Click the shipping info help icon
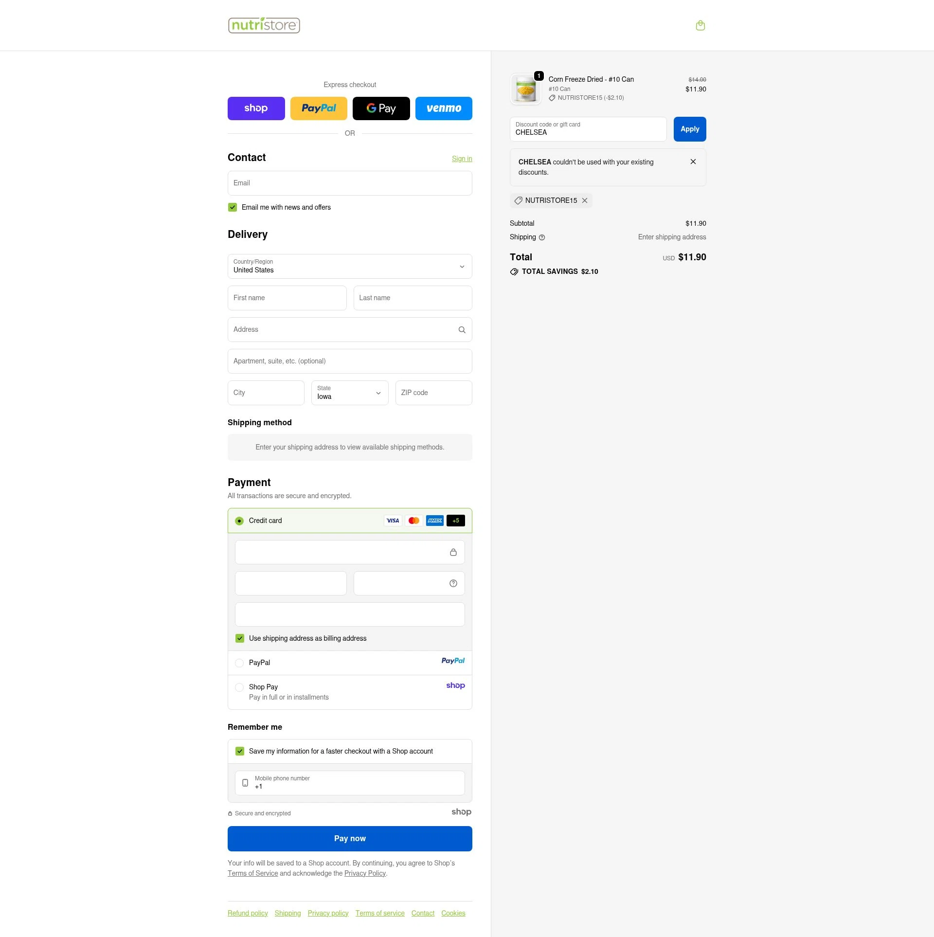The width and height of the screenshot is (934, 937). coord(542,237)
